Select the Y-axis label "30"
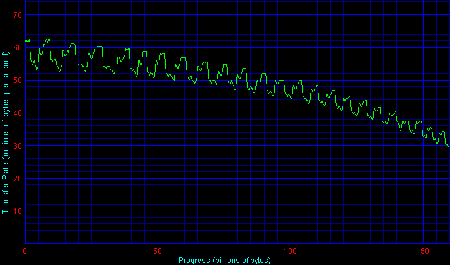 tap(16, 145)
